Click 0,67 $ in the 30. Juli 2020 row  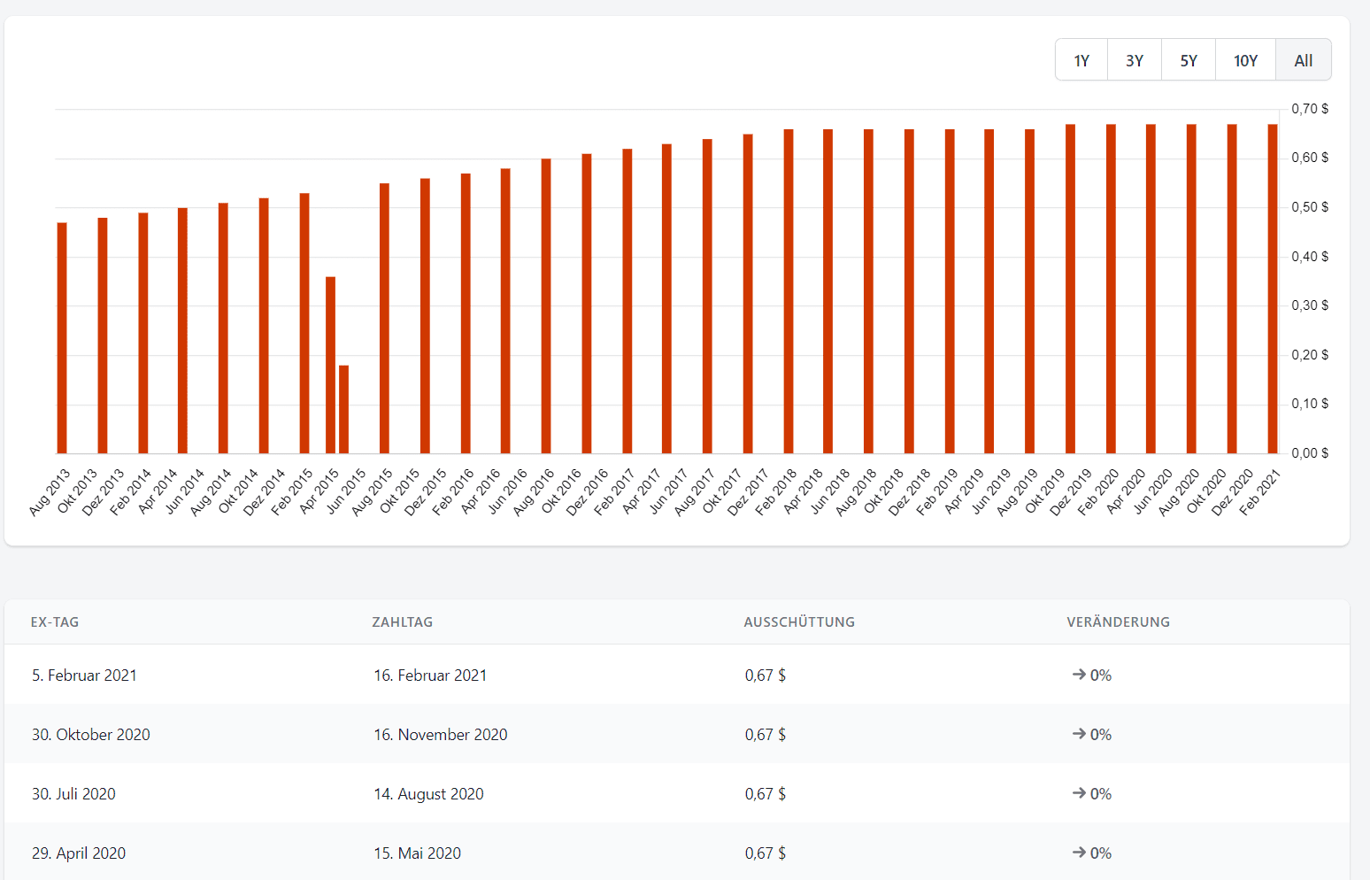pos(766,794)
